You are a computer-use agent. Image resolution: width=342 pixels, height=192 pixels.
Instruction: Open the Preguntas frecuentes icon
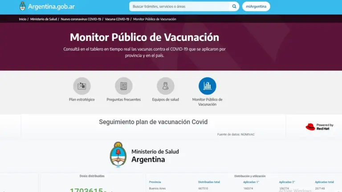tap(123, 86)
